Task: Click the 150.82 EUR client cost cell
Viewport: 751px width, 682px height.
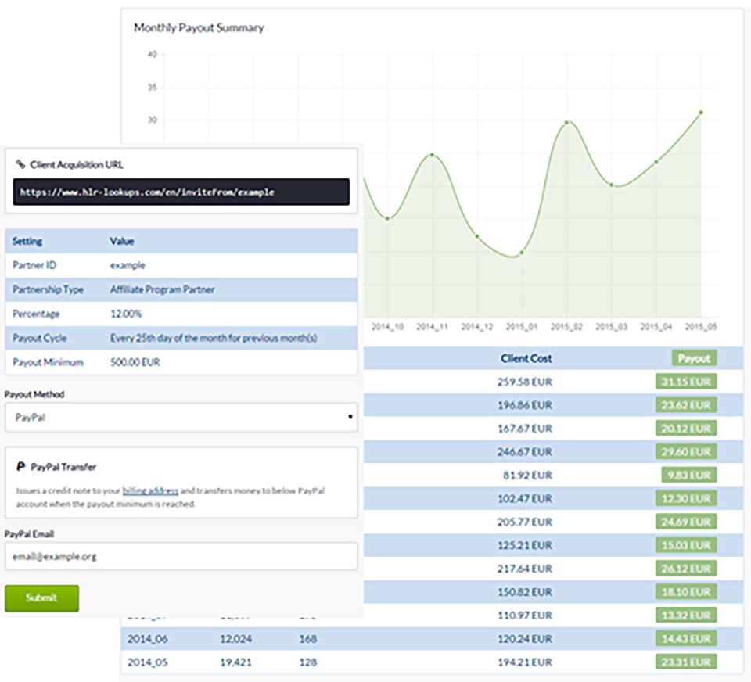Action: [x=524, y=592]
